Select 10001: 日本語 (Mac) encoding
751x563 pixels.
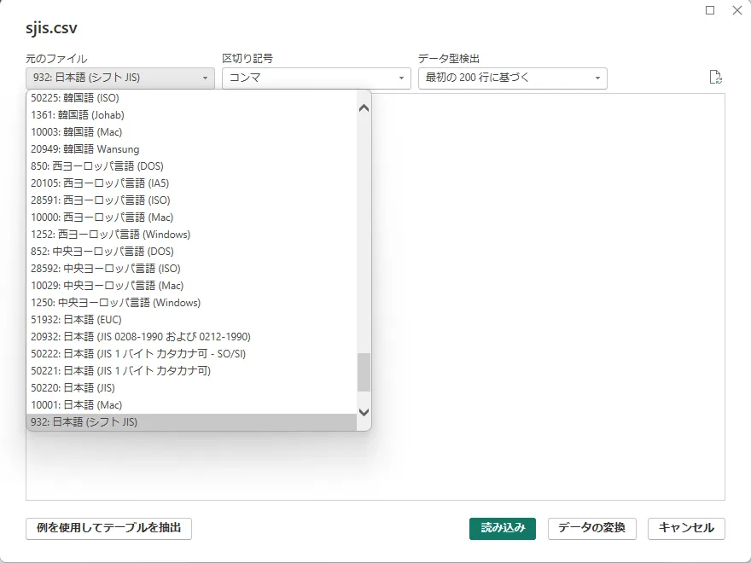pyautogui.click(x=191, y=405)
